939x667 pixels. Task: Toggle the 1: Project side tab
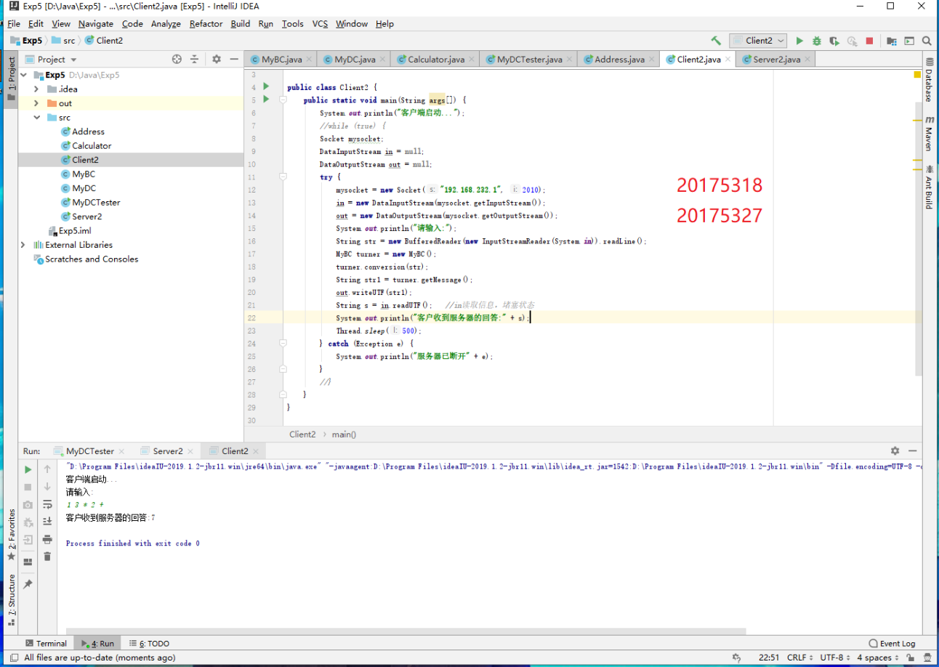[x=11, y=78]
